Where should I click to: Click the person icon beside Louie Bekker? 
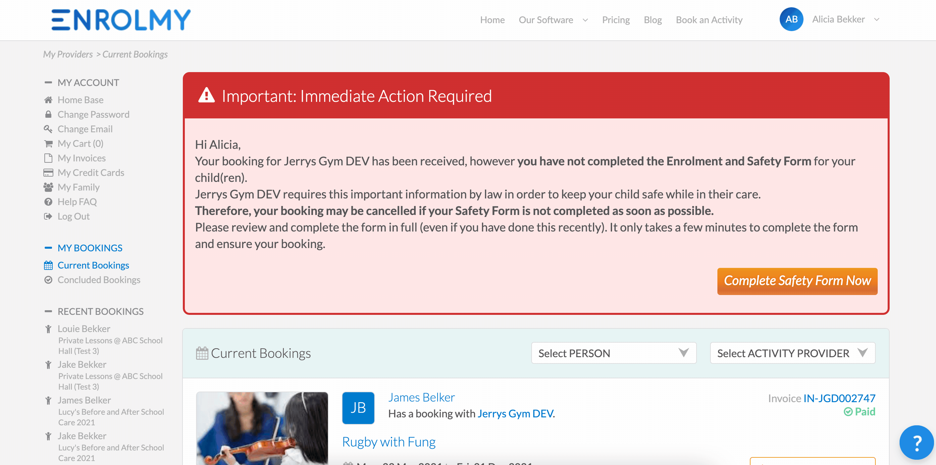48,329
